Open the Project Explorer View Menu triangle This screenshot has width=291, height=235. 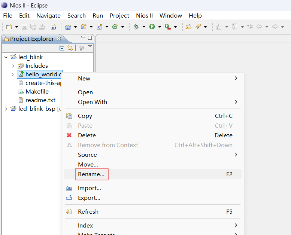[90, 46]
